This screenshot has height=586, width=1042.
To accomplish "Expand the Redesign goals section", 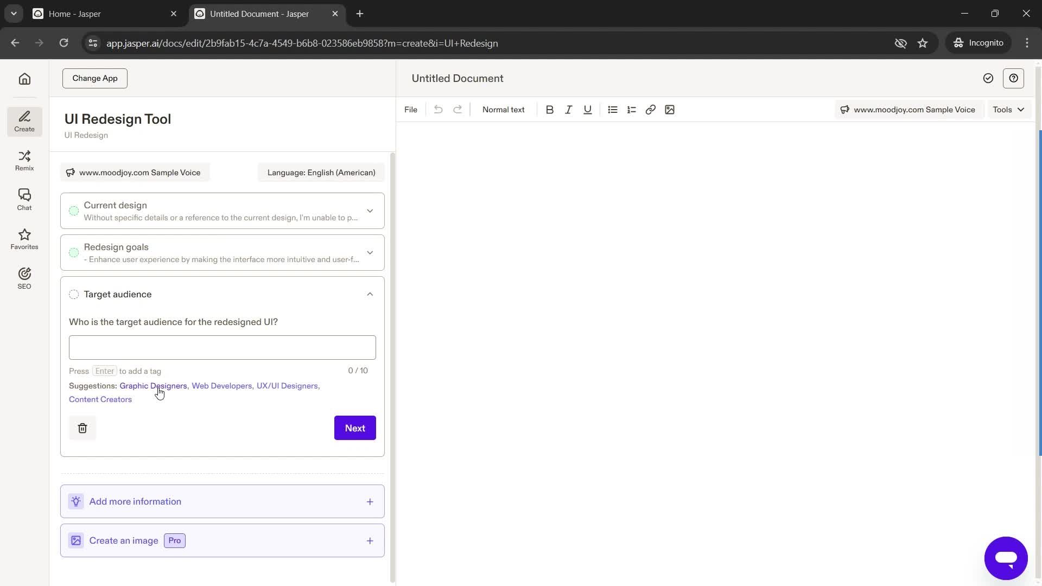I will tap(370, 252).
